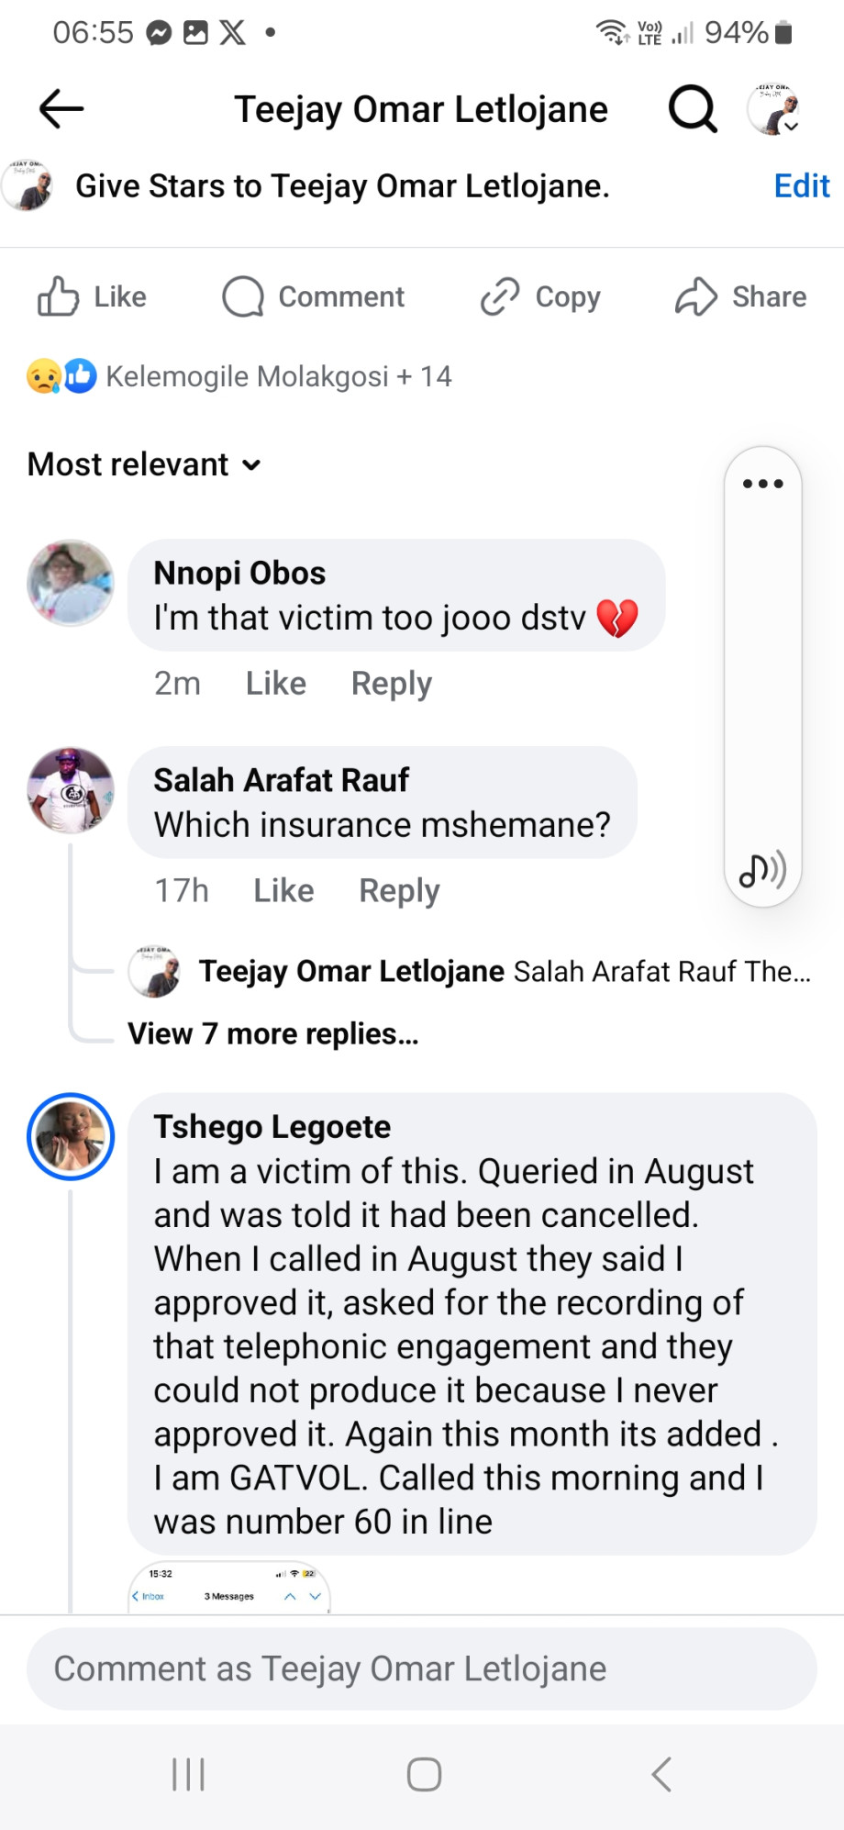Reply to Nnopi Obos's comment

click(x=391, y=684)
